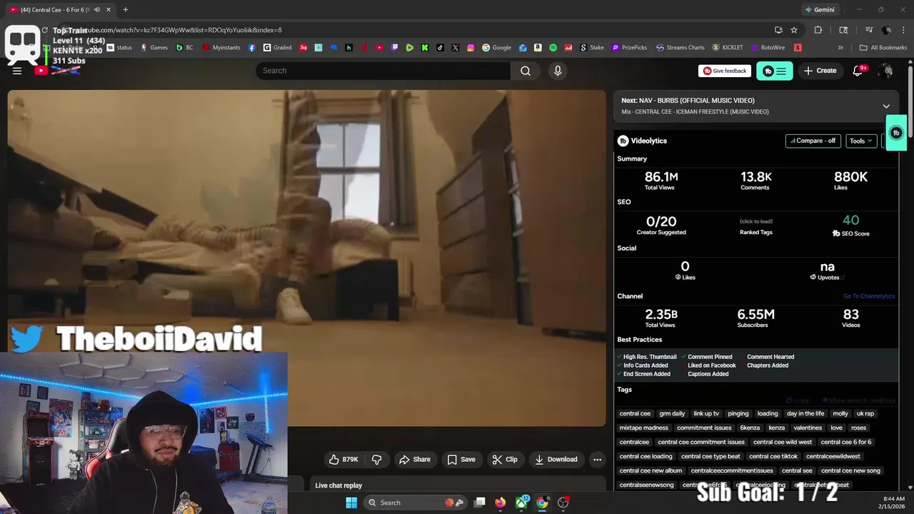Copy tags with the copy link
Image resolution: width=914 pixels, height=514 pixels.
pyautogui.click(x=798, y=400)
